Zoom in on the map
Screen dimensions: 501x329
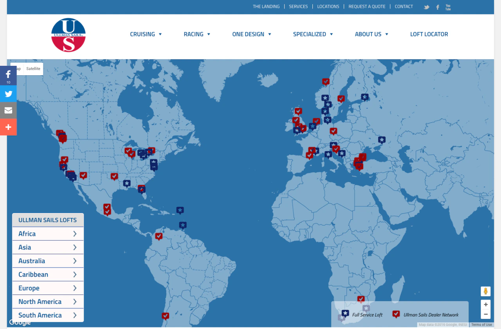(486, 304)
